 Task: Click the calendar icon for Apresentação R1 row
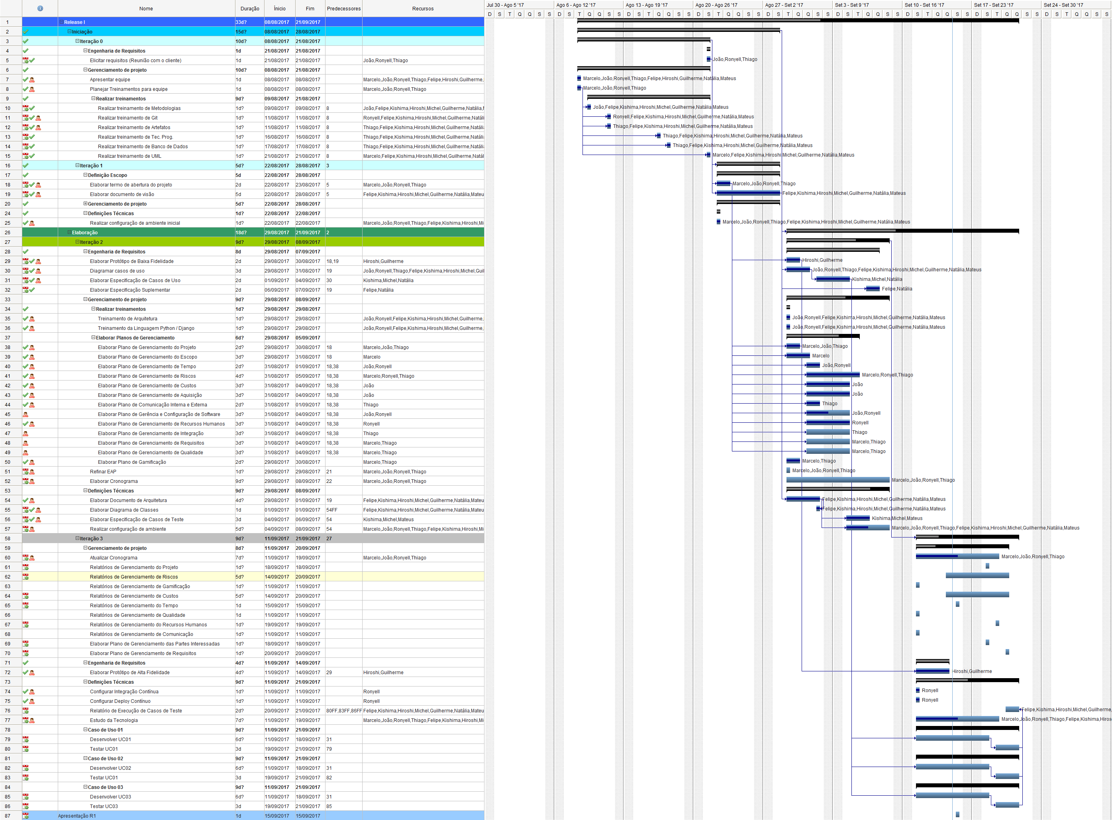coord(25,816)
